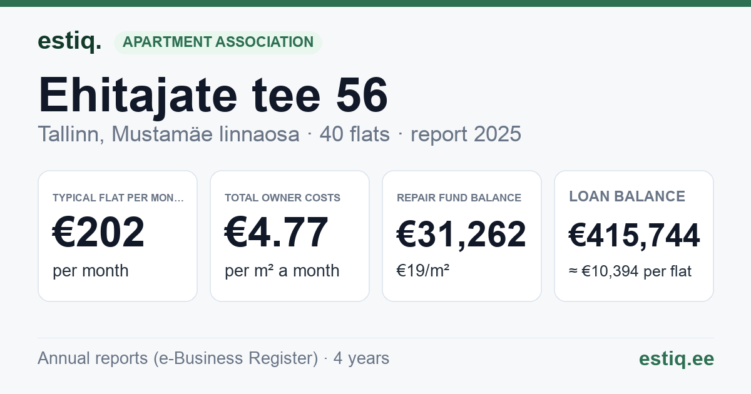Click the TOTAL OWNER COSTS label
The width and height of the screenshot is (751, 394).
coord(282,198)
